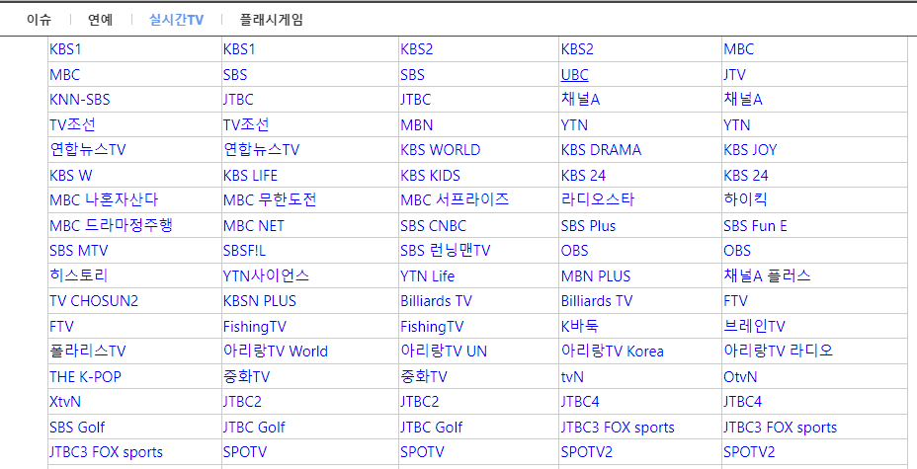The image size is (917, 469).
Task: Switch to the 연예 tab
Action: (101, 20)
